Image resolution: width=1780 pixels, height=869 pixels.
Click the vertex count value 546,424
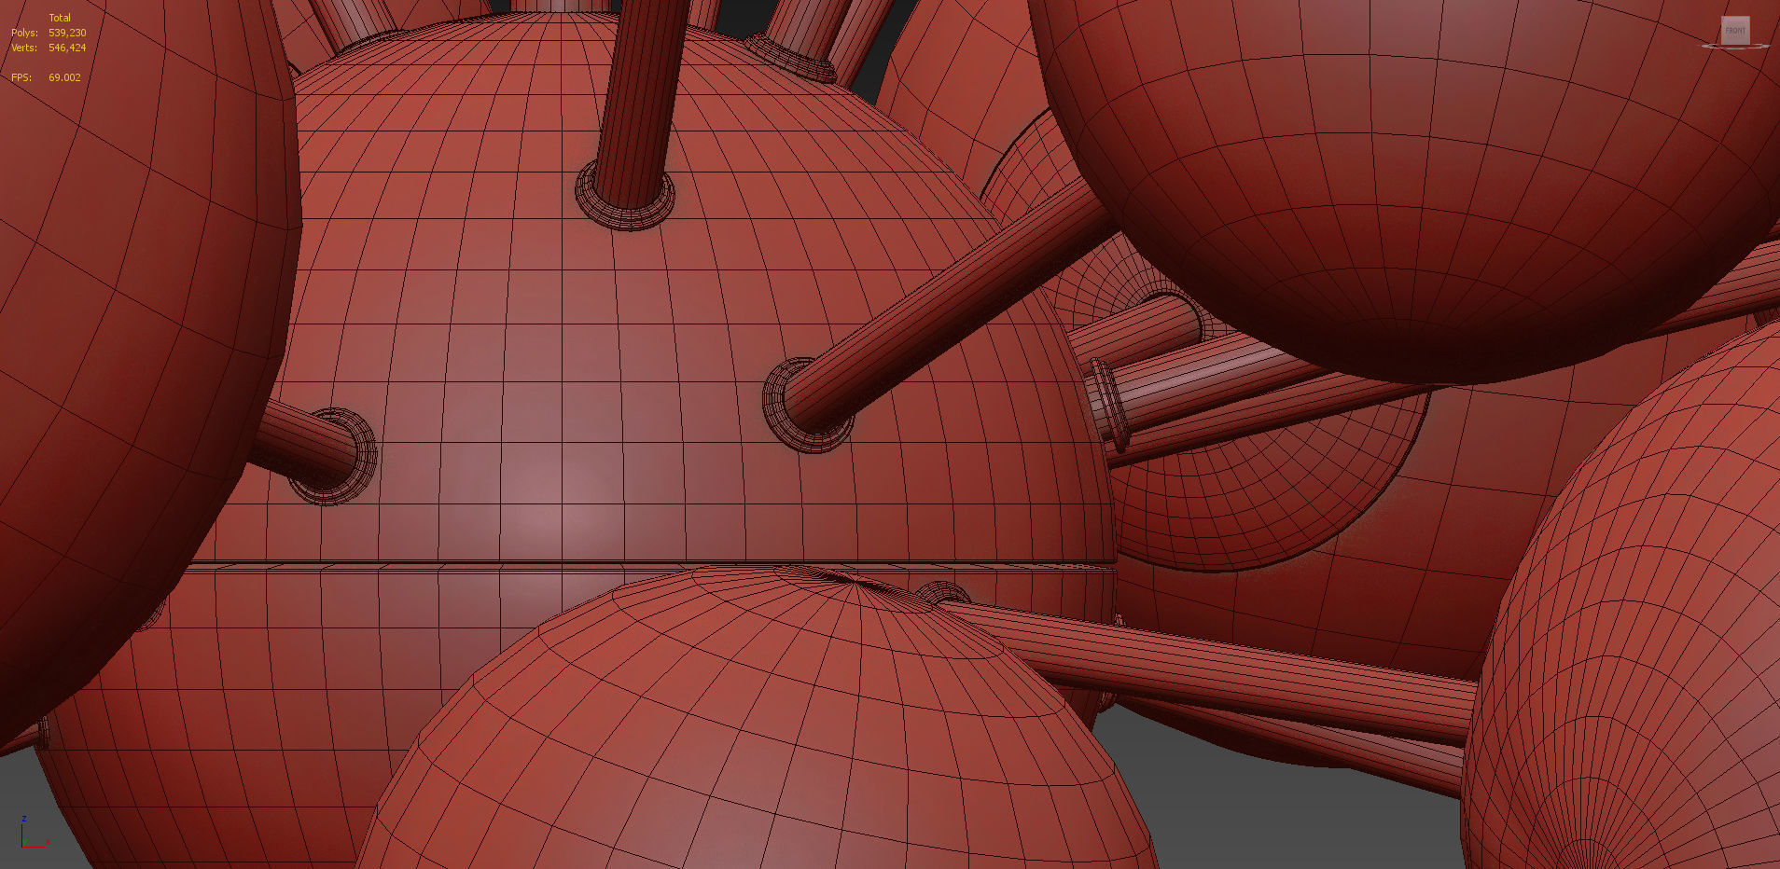pyautogui.click(x=67, y=48)
